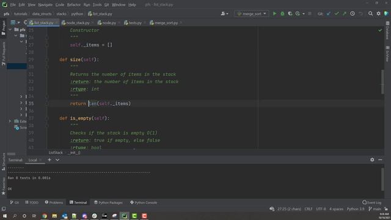The image size is (391, 220).
Task: Open the user account dropdown
Action: pyautogui.click(x=224, y=13)
